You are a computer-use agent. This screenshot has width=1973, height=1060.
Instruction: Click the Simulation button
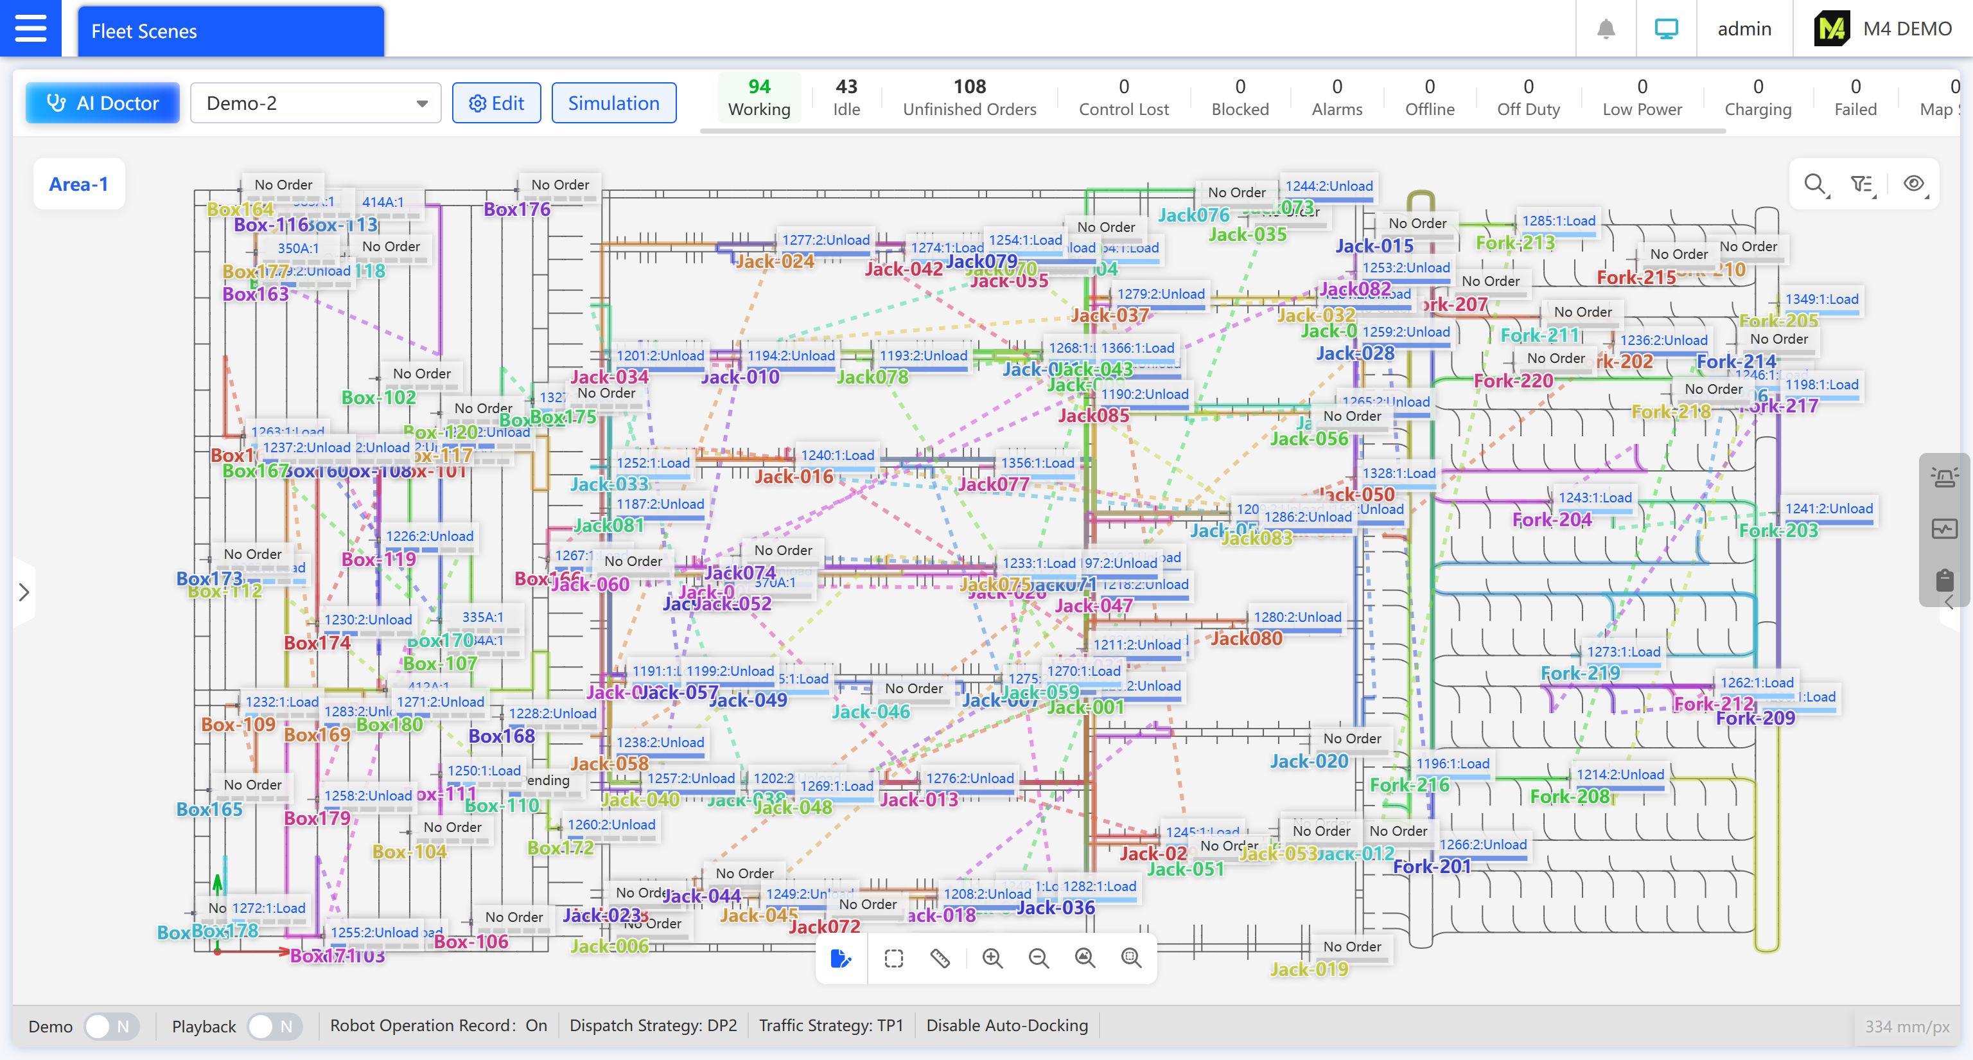coord(613,103)
